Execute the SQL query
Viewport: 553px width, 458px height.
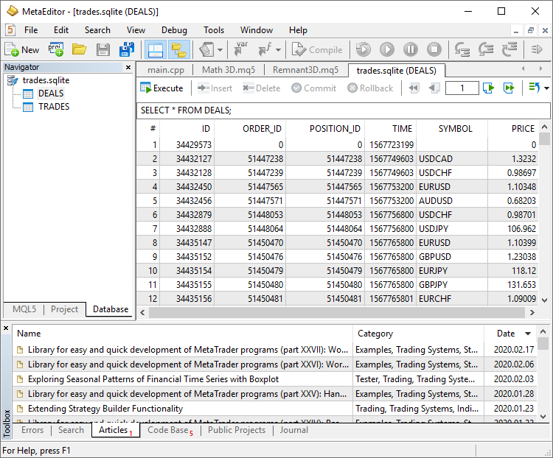[x=161, y=88]
